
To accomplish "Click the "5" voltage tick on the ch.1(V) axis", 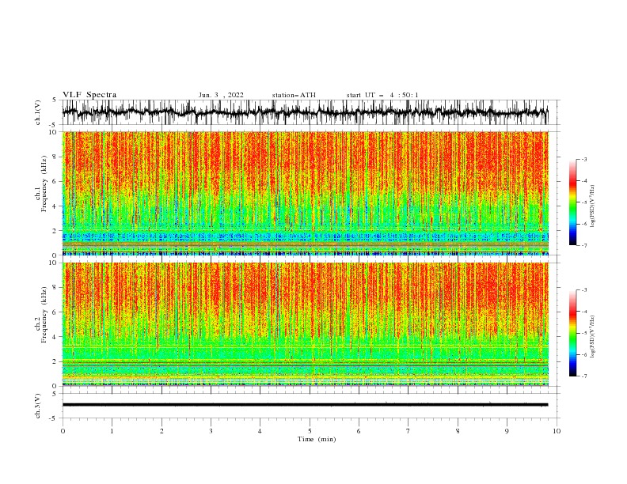I will click(54, 100).
